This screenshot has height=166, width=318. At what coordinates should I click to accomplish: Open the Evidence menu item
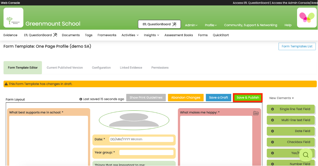point(10,35)
